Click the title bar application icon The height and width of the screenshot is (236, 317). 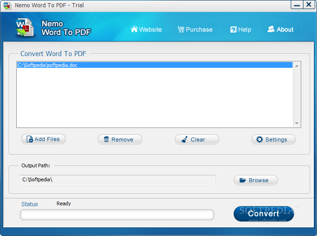pos(7,5)
